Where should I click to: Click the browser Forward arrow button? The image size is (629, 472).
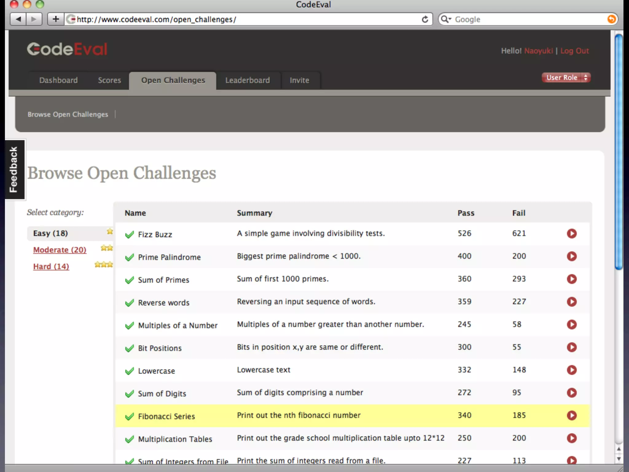34,19
